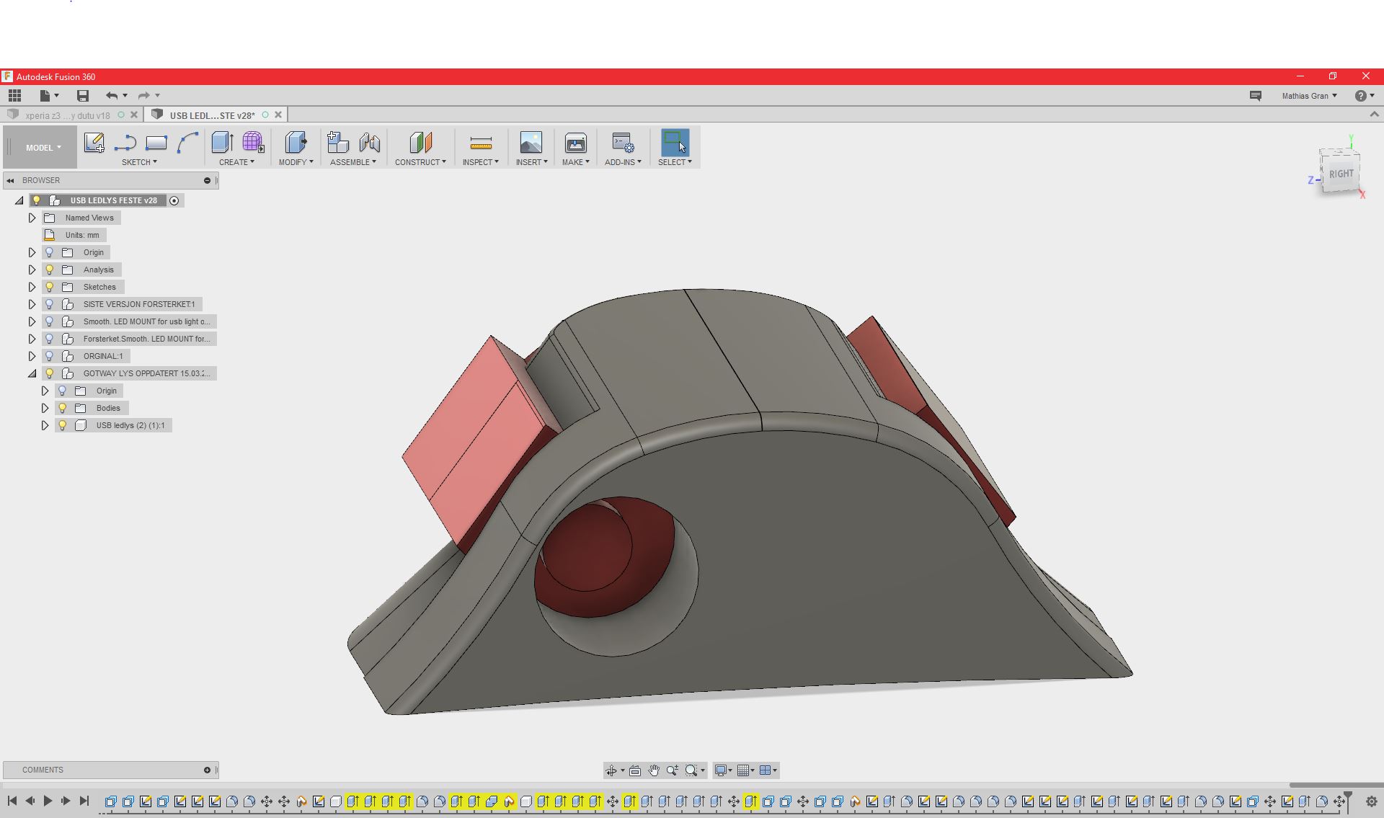Click the horizontal timeline scrollbar

(1336, 785)
